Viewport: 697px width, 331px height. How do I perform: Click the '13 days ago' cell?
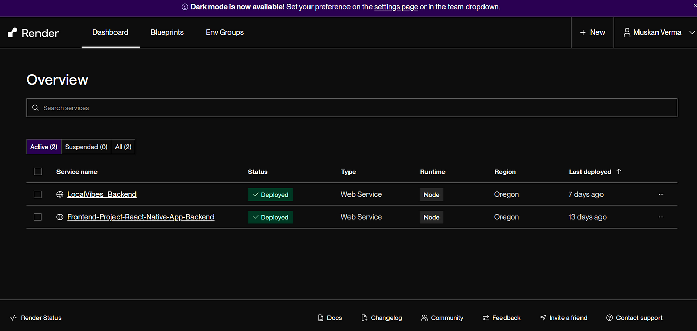tap(588, 217)
